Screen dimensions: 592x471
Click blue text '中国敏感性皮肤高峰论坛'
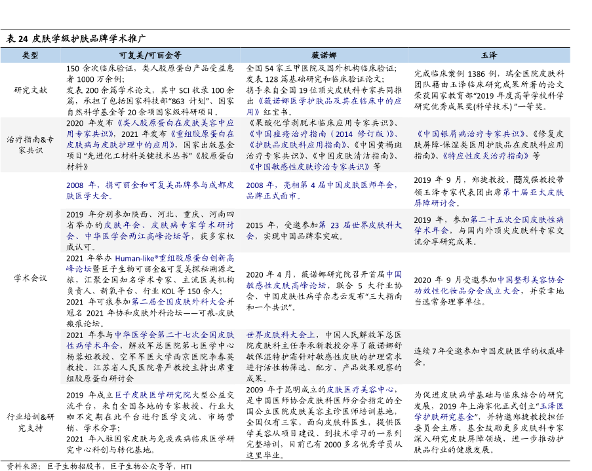(x=324, y=280)
